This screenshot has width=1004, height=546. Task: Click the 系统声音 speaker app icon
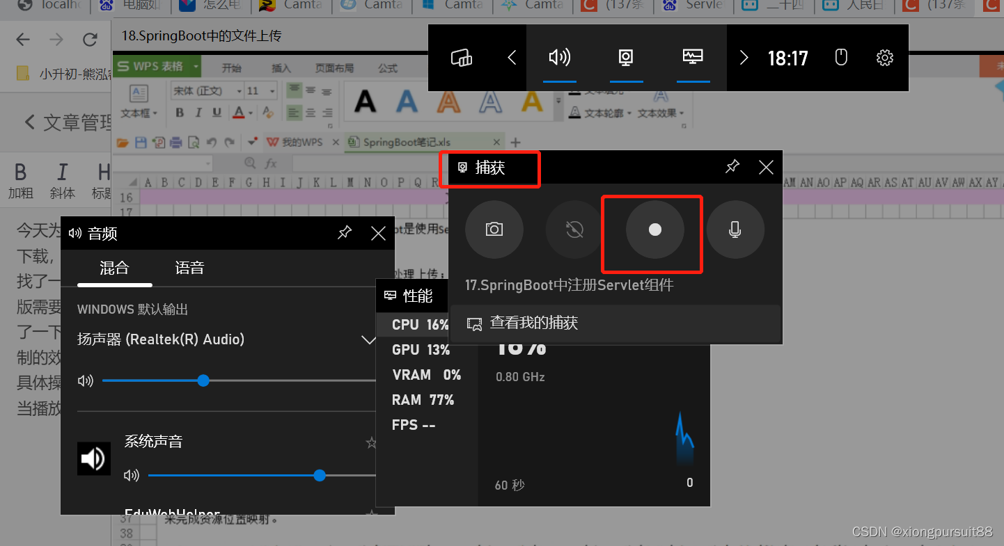click(93, 458)
